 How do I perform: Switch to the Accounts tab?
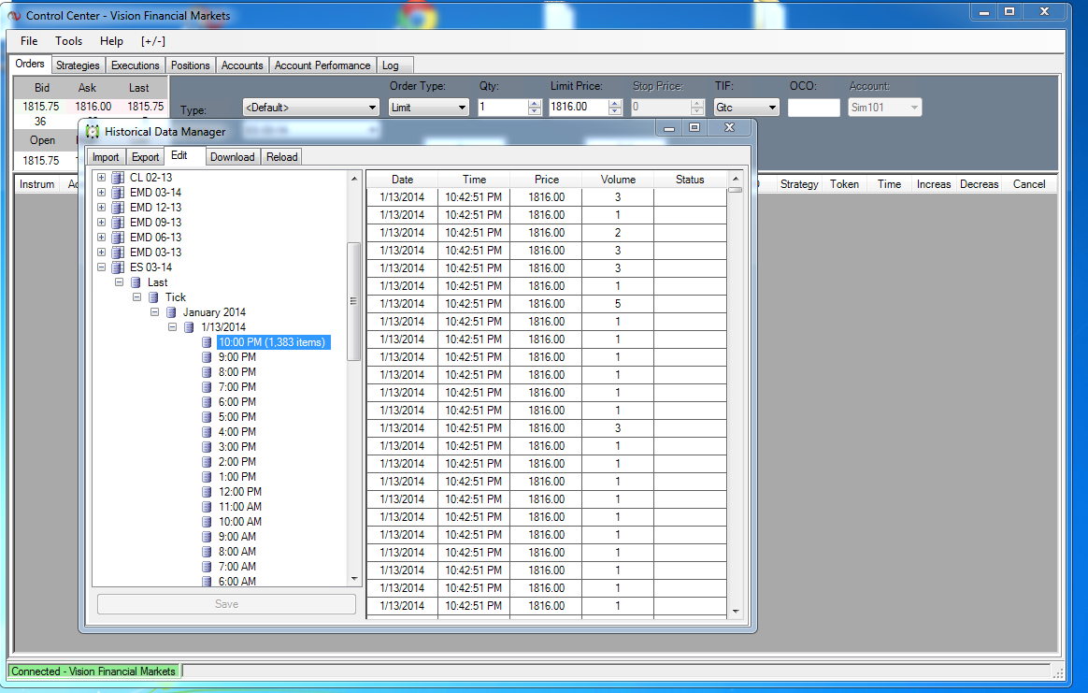242,65
